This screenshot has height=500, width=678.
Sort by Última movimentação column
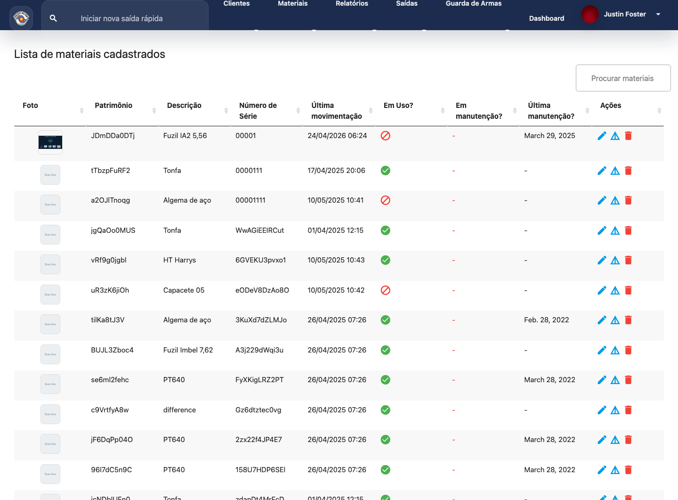click(339, 111)
